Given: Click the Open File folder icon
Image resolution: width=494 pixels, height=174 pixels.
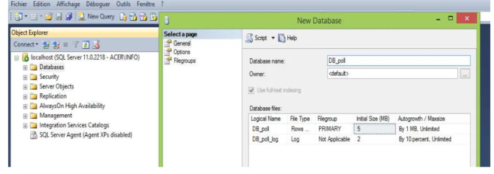Looking at the screenshot, I should [x=48, y=17].
